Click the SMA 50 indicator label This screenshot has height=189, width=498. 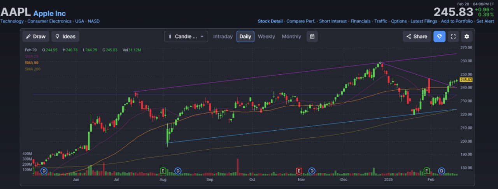[x=32, y=63]
